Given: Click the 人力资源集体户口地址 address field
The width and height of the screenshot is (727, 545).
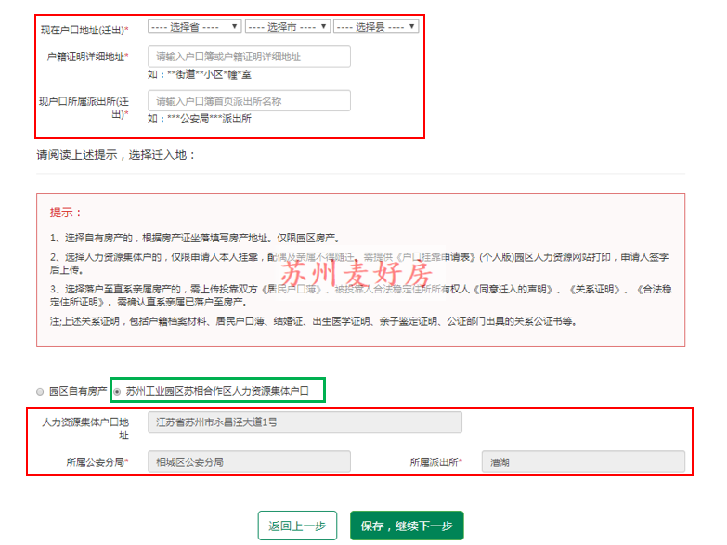Looking at the screenshot, I should click(305, 422).
